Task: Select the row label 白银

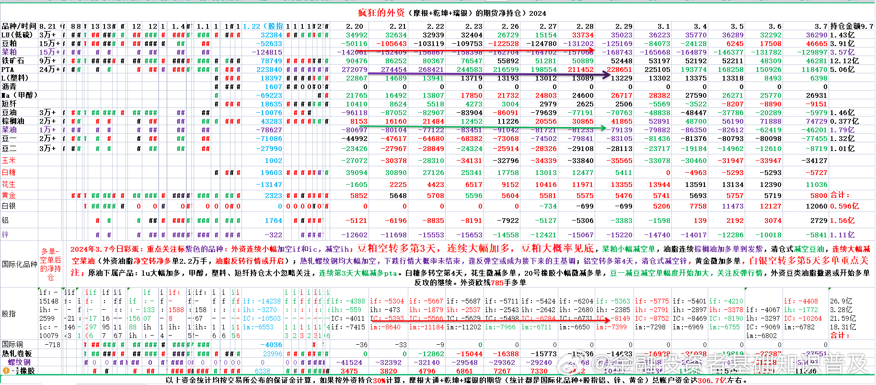Action: point(9,206)
